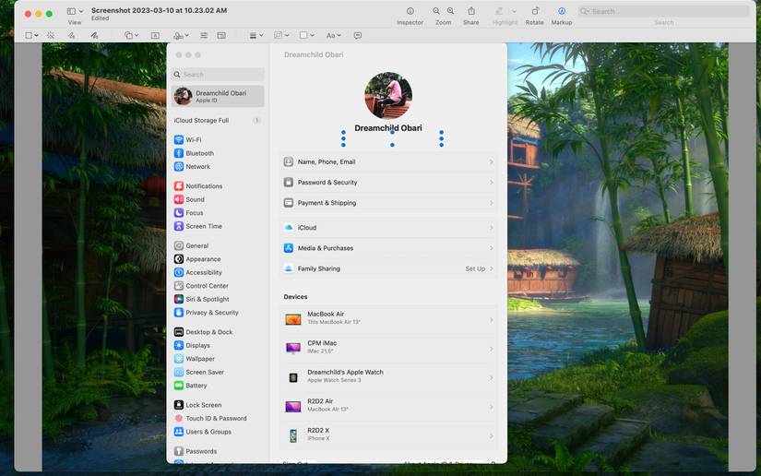Screen dimensions: 761x476
Task: Click the 'R2D2 X' iPhone row in image
Action: point(388,434)
